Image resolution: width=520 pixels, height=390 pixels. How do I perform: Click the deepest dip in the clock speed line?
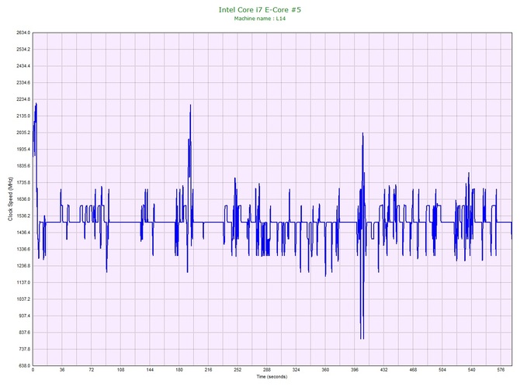[x=362, y=338]
